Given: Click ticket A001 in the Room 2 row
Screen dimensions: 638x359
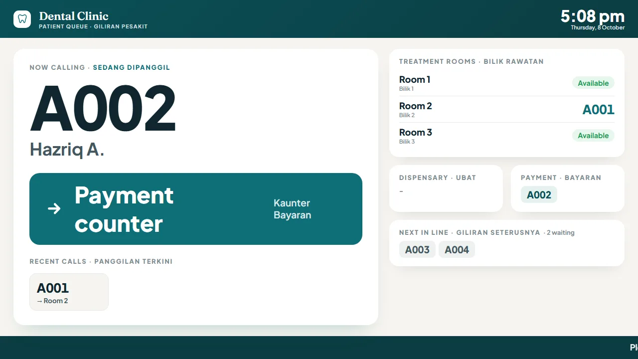Looking at the screenshot, I should click(598, 110).
